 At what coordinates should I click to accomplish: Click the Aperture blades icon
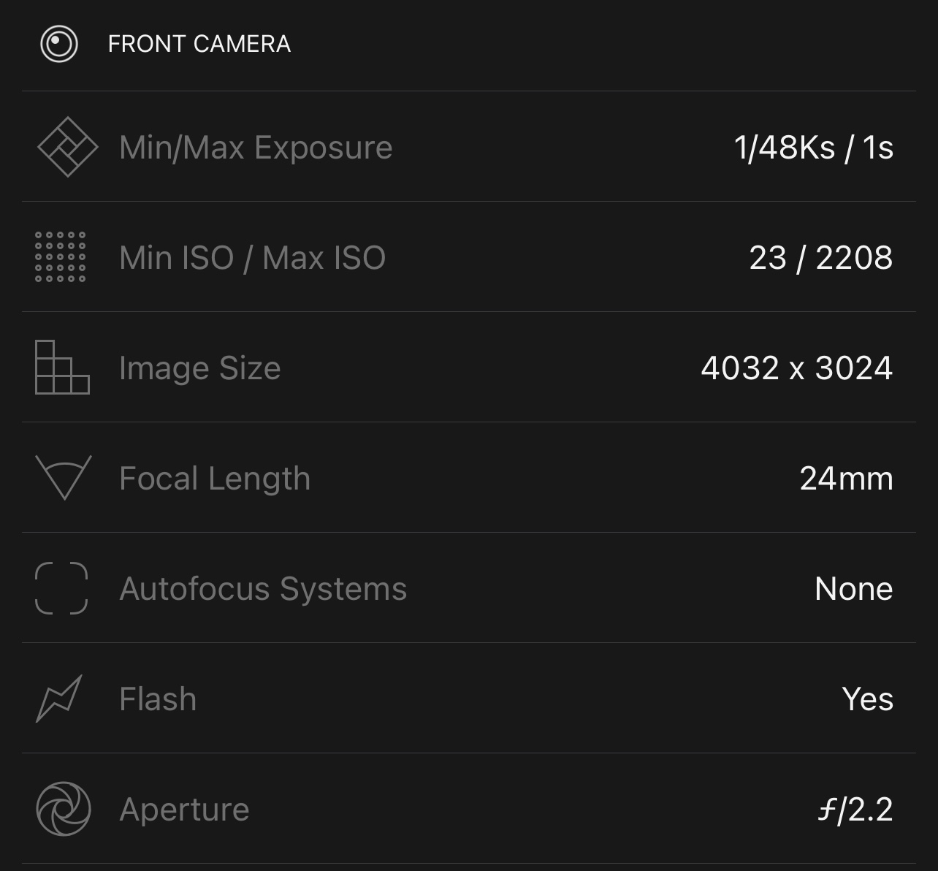64,809
